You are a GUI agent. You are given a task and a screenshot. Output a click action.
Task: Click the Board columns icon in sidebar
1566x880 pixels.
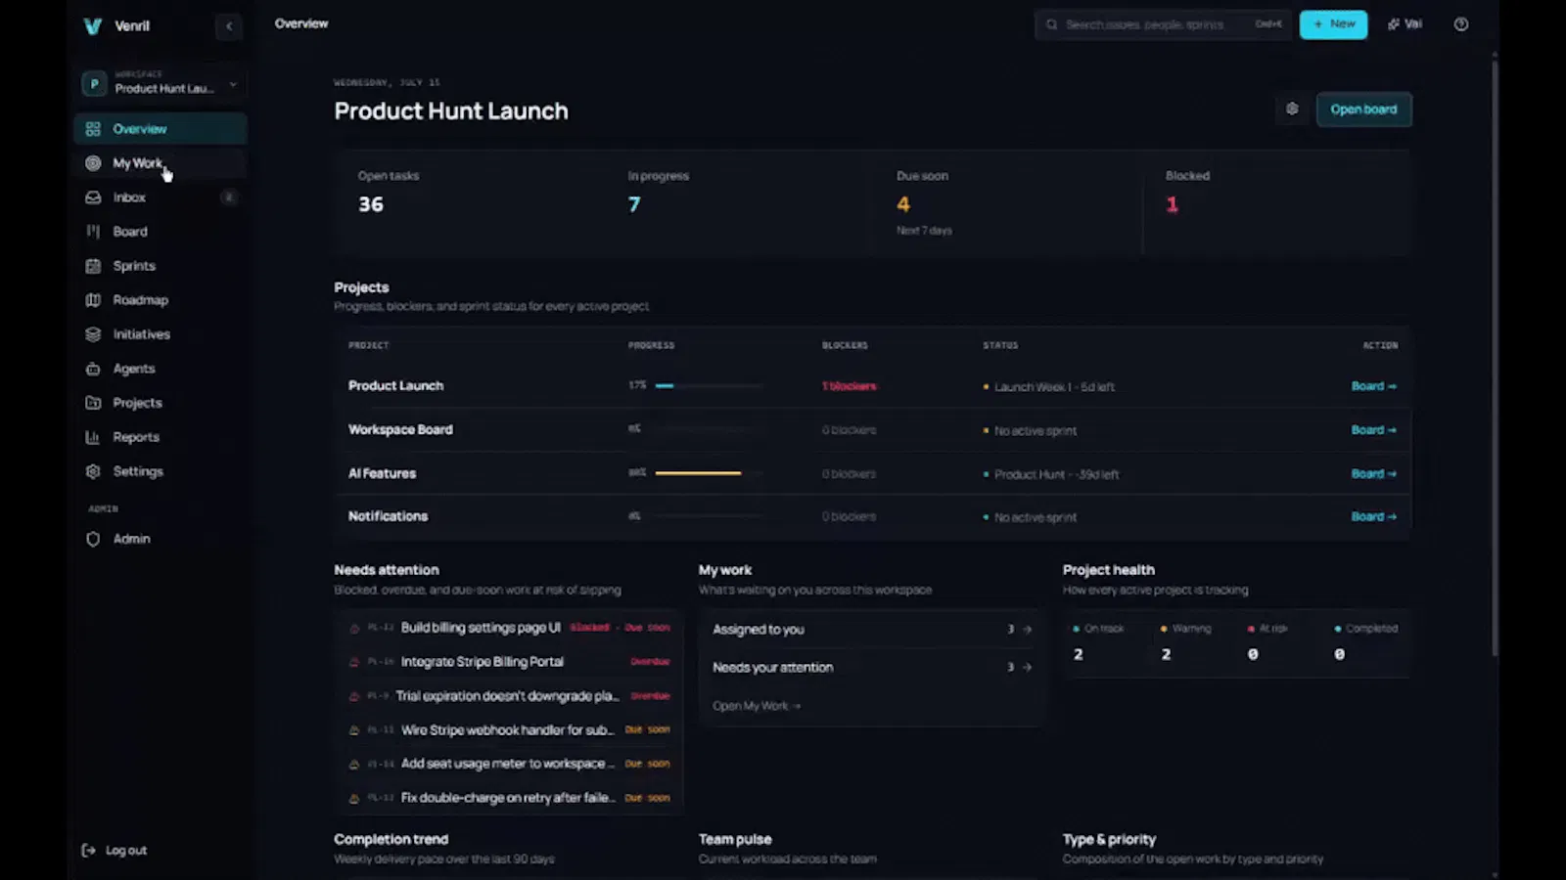(93, 232)
